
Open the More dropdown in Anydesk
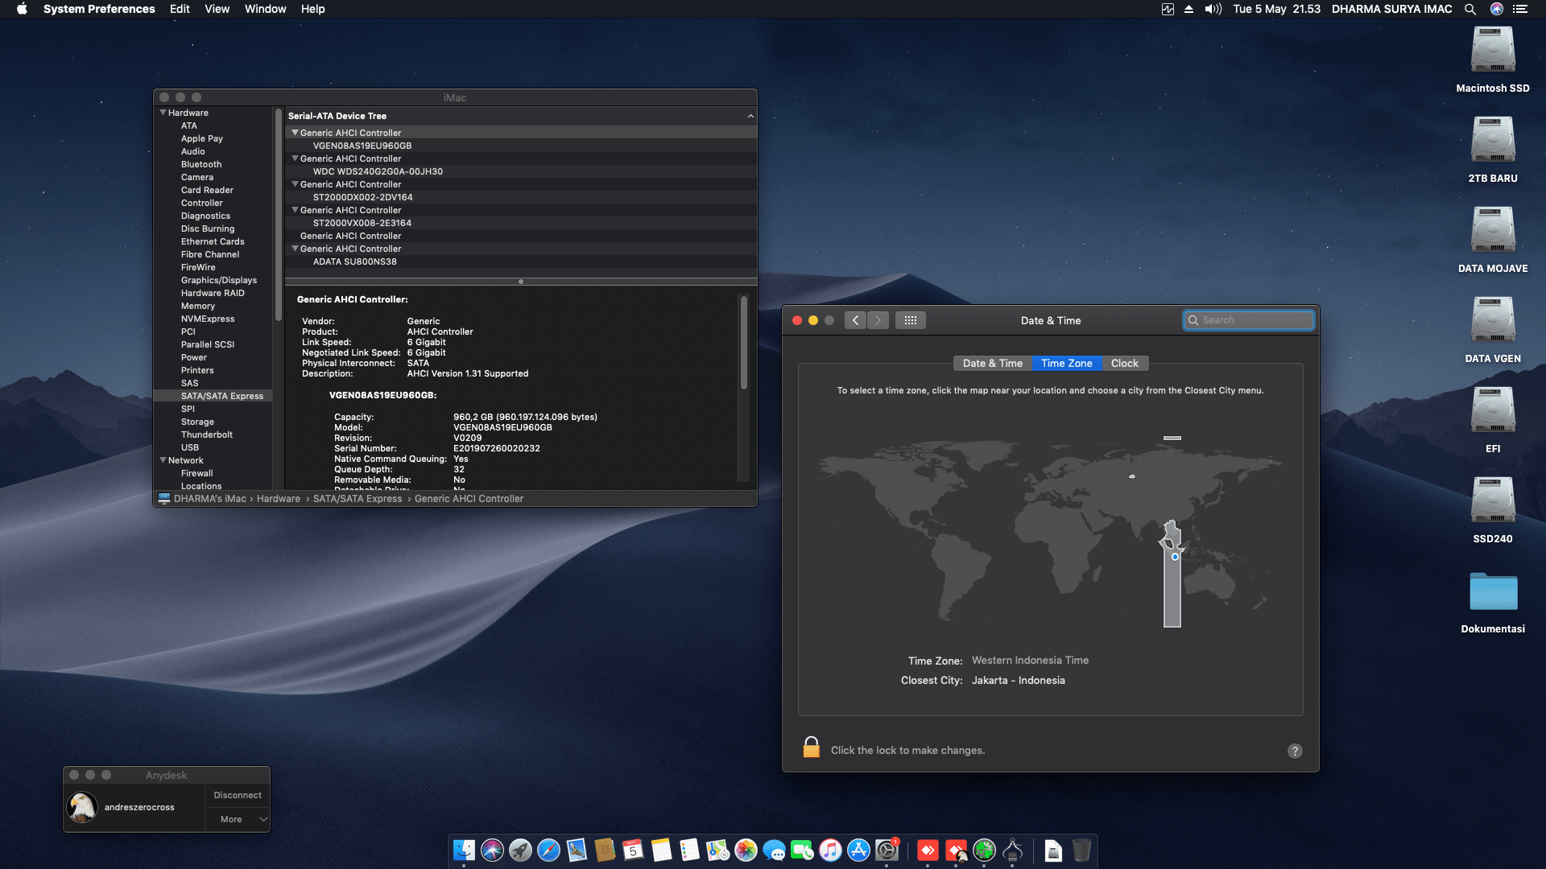[237, 819]
